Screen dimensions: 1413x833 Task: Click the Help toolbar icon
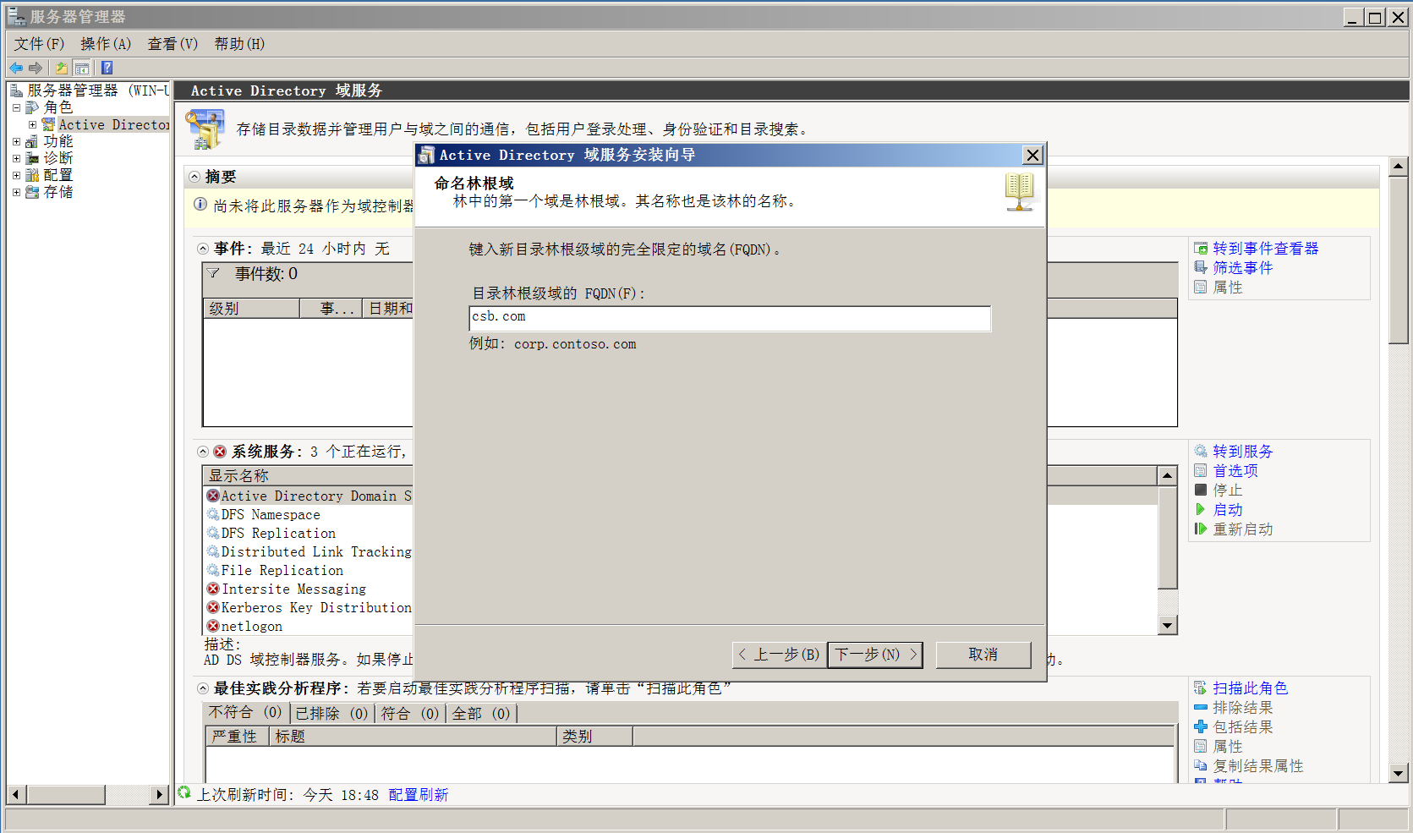pos(107,68)
